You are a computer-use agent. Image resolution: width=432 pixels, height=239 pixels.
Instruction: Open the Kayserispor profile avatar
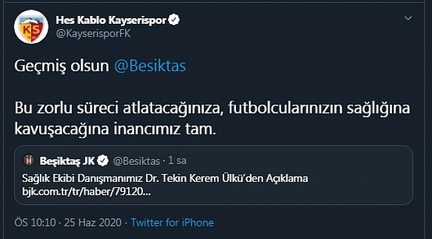31,27
